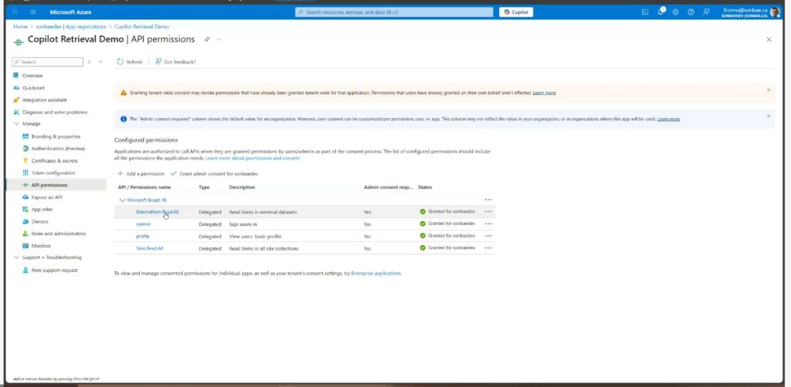791x387 pixels.
Task: Dismiss the orange tenant-wide consent warning
Action: click(x=768, y=90)
